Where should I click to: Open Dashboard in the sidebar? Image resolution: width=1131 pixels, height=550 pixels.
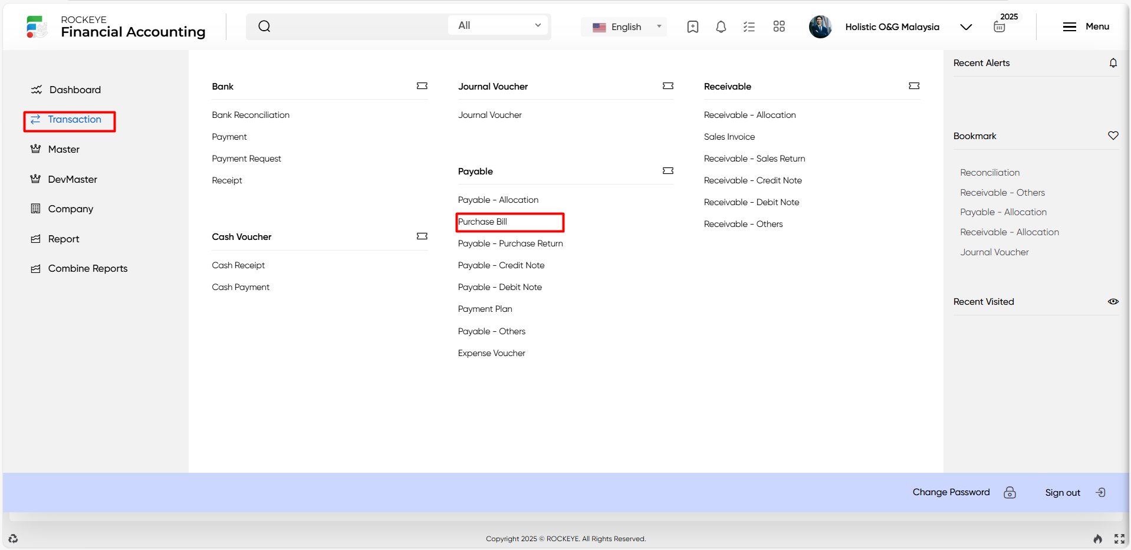pyautogui.click(x=65, y=90)
